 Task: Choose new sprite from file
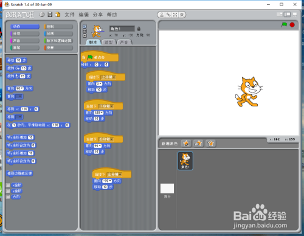(x=198, y=144)
